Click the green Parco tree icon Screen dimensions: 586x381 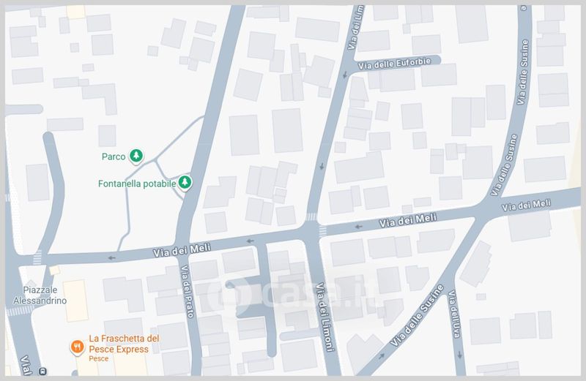(x=136, y=155)
